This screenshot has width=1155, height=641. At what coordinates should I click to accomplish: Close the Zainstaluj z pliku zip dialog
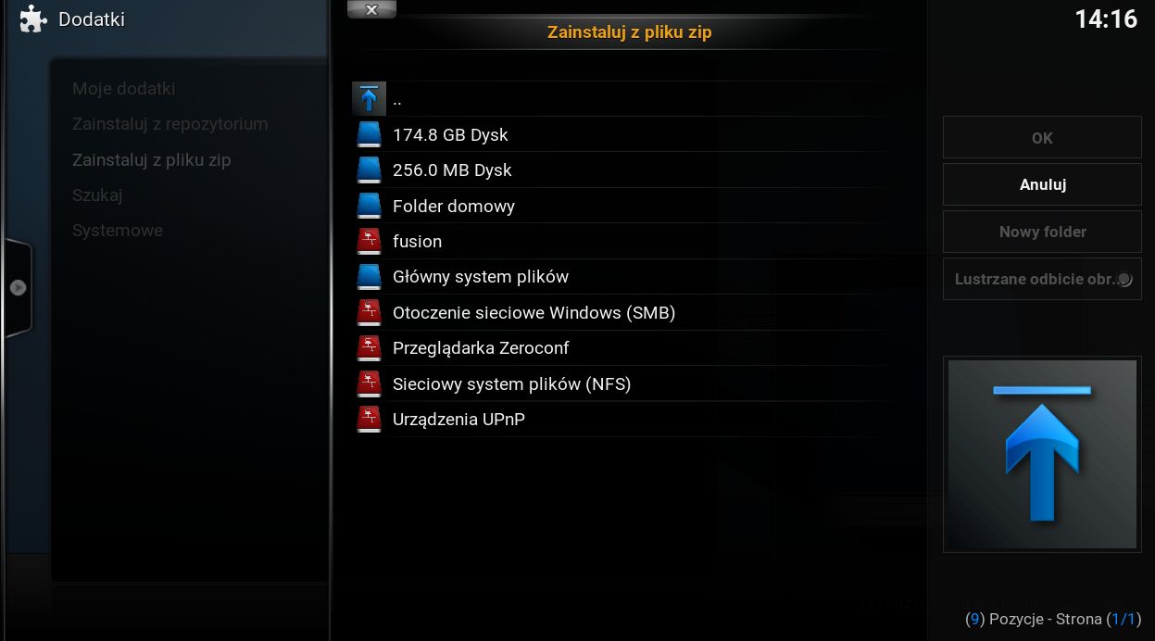(x=371, y=9)
